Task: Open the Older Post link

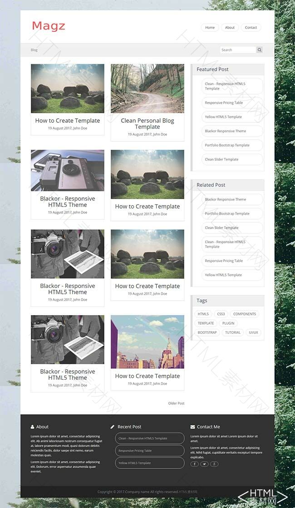Action: click(x=176, y=403)
